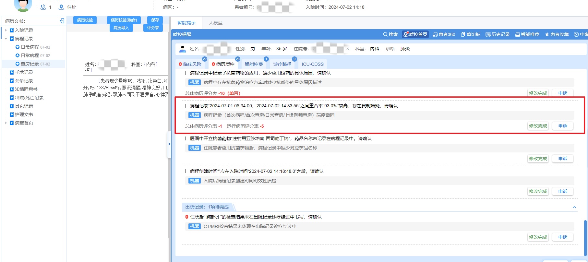Click the 搜索 magnifier icon

click(385, 34)
